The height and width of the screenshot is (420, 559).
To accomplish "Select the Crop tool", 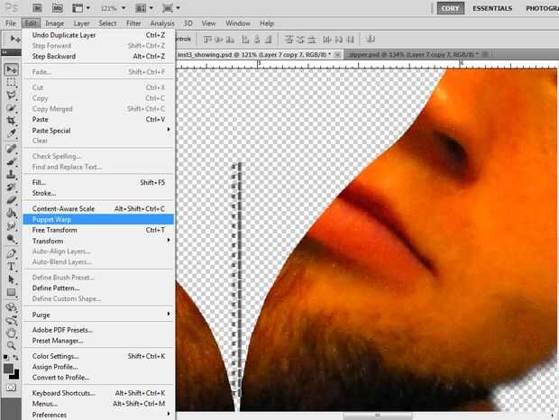I will 11,121.
